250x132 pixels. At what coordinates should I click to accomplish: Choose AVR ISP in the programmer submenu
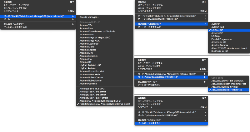pos(229,24)
